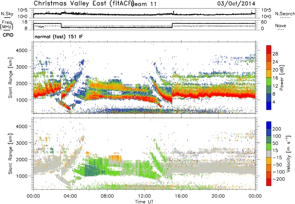Image resolution: width=295 pixels, height=204 pixels.
Task: Click the "24" label on the power color bar
Action: [275, 62]
